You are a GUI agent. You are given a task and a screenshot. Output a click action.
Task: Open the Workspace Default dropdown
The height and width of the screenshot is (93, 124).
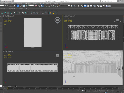tap(7, 1)
